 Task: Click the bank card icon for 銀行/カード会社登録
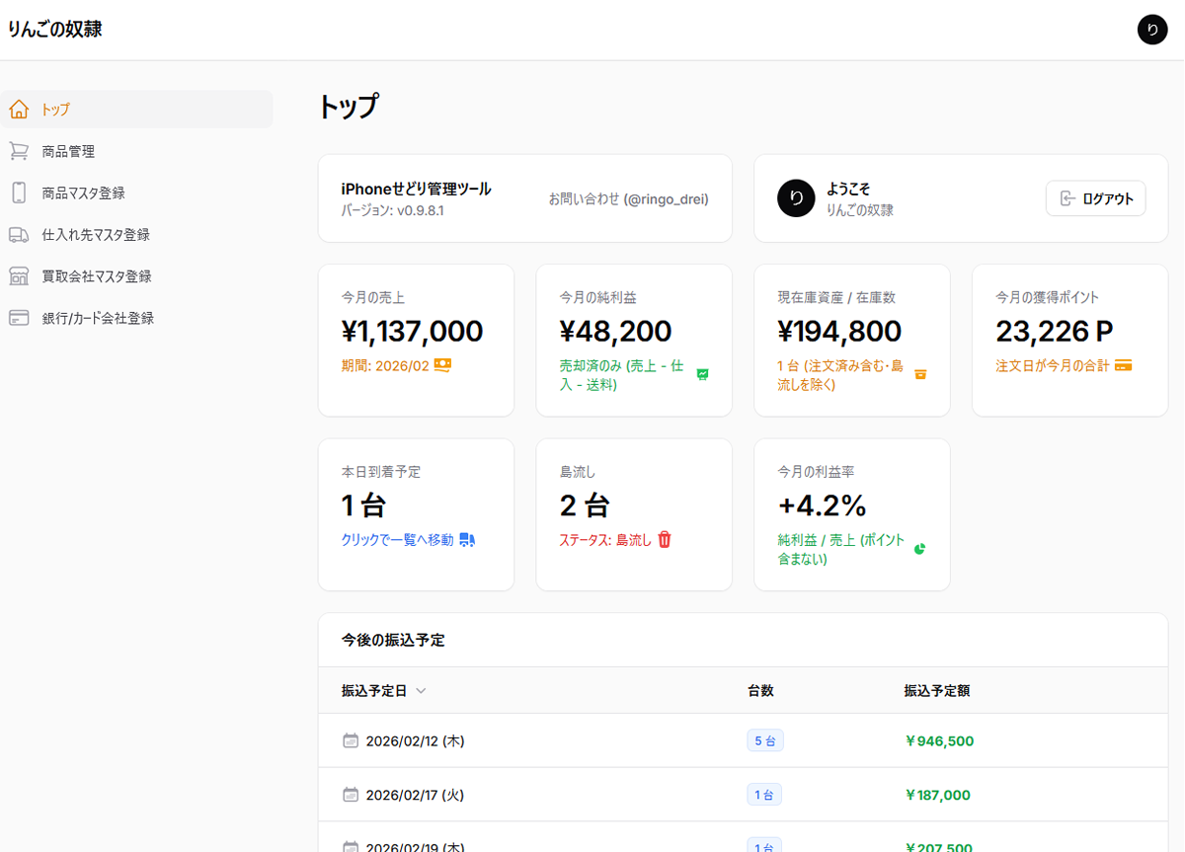[21, 317]
